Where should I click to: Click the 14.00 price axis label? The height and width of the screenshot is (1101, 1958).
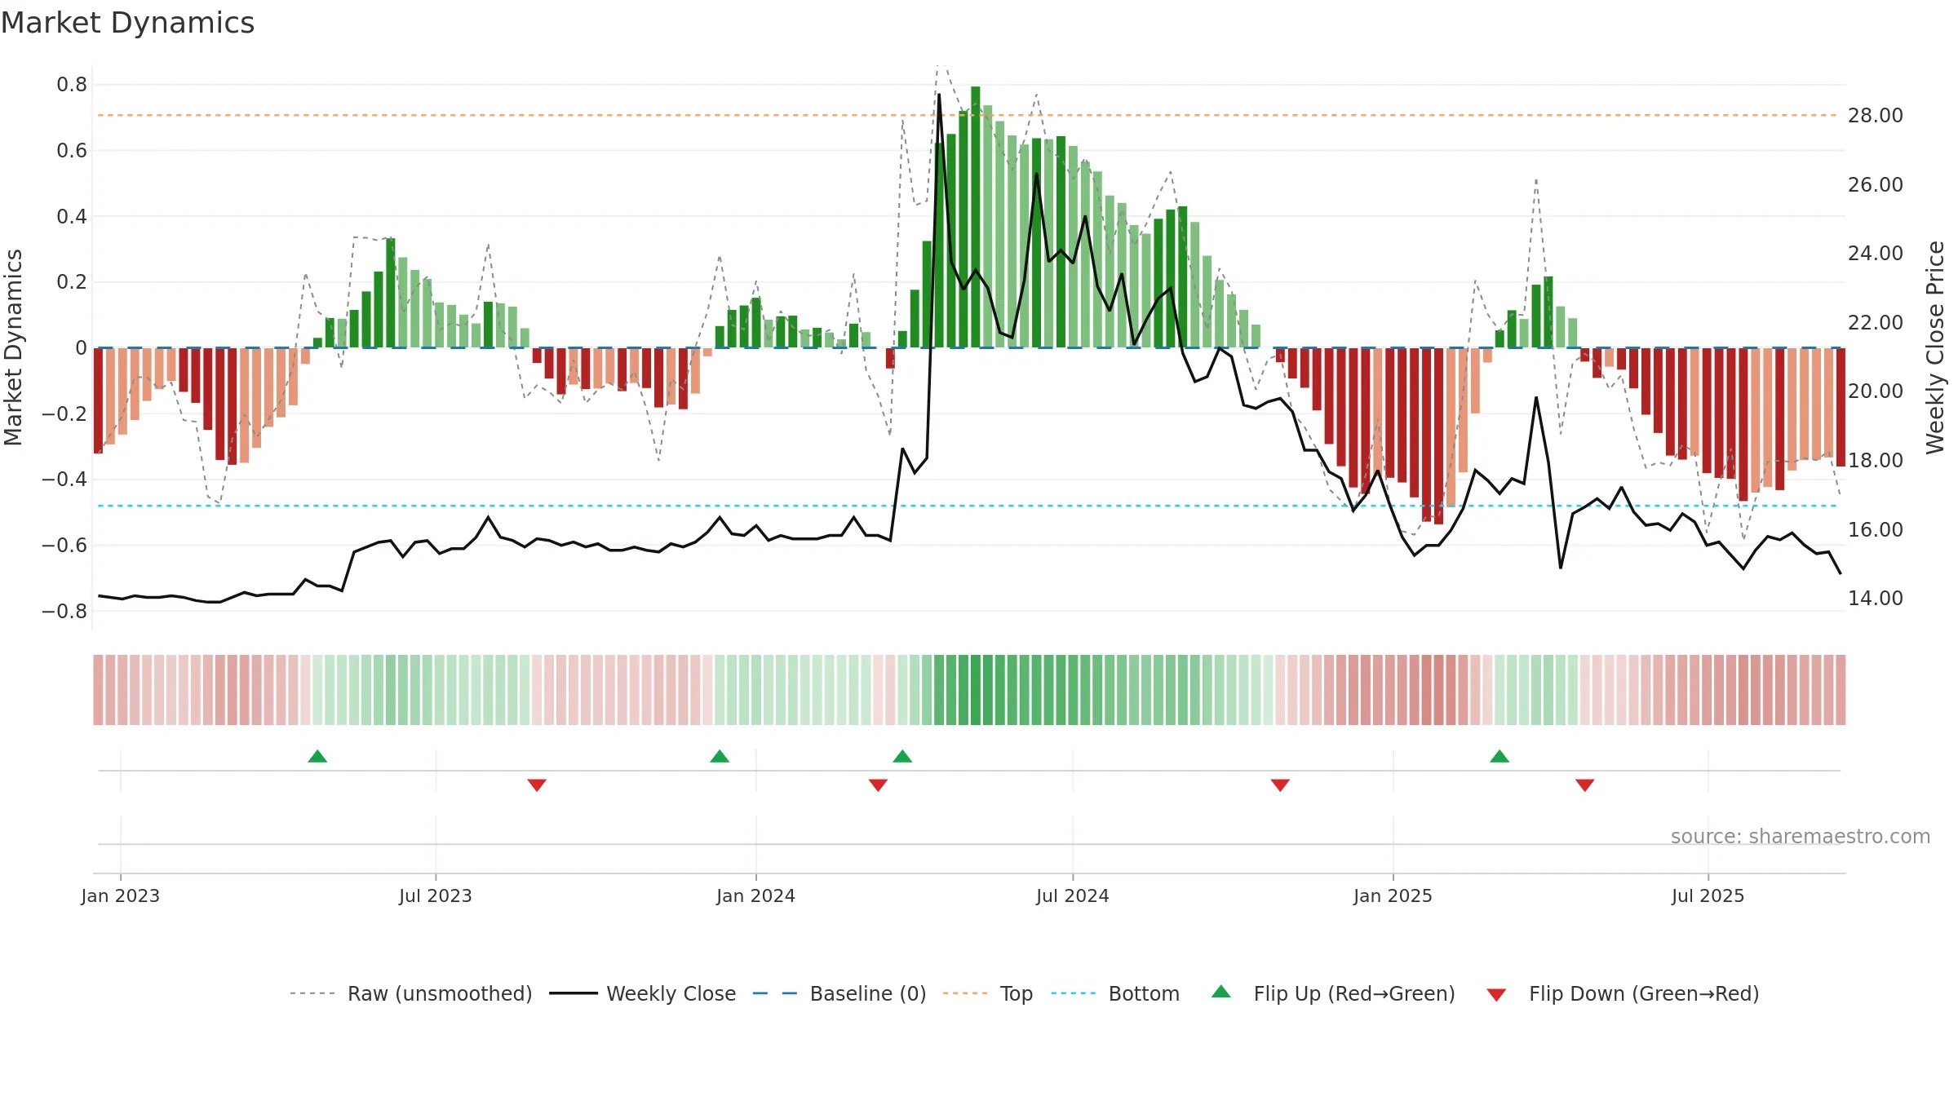1876,599
